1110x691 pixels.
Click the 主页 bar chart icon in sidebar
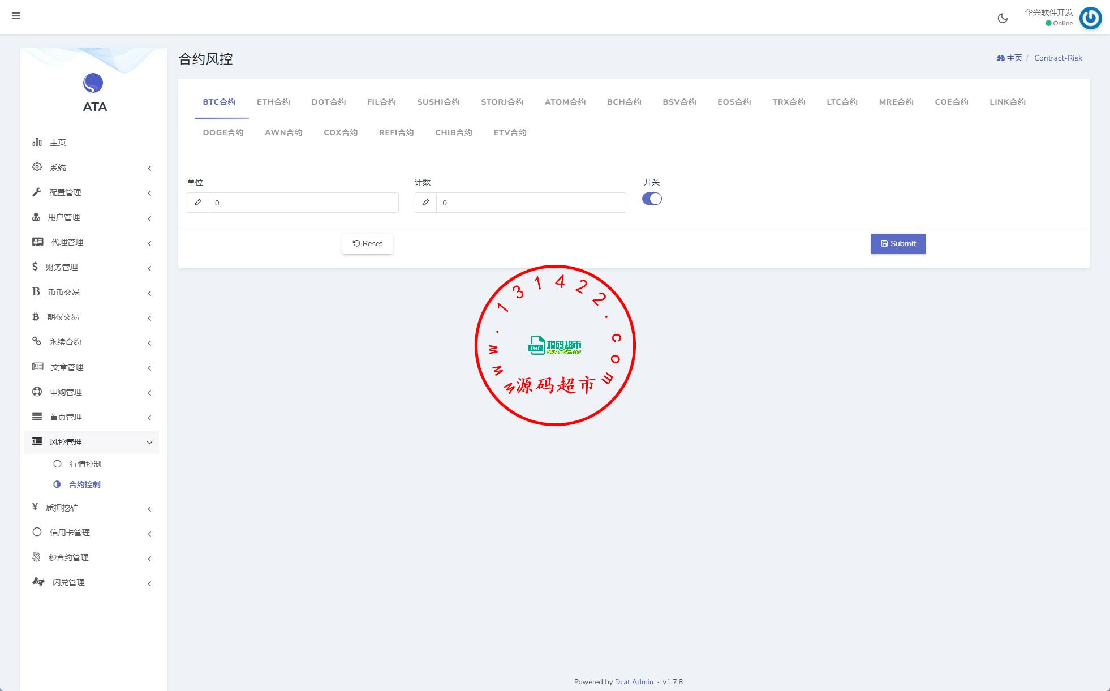37,142
